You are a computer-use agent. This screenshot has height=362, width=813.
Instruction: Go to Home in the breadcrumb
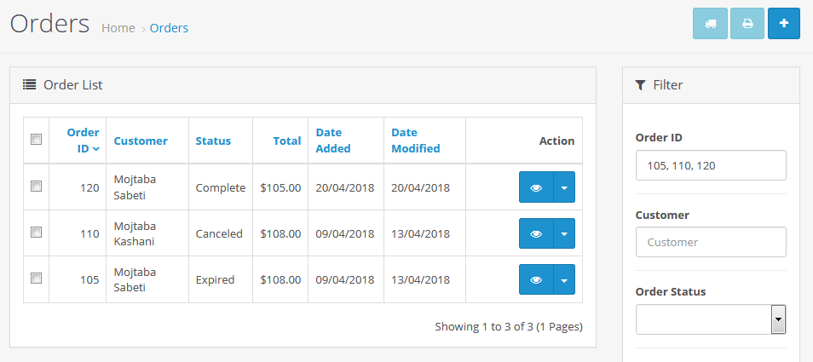pyautogui.click(x=118, y=28)
